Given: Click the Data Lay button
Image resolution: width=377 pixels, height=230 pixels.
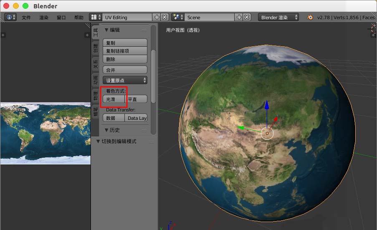Looking at the screenshot, I should click(x=136, y=118).
